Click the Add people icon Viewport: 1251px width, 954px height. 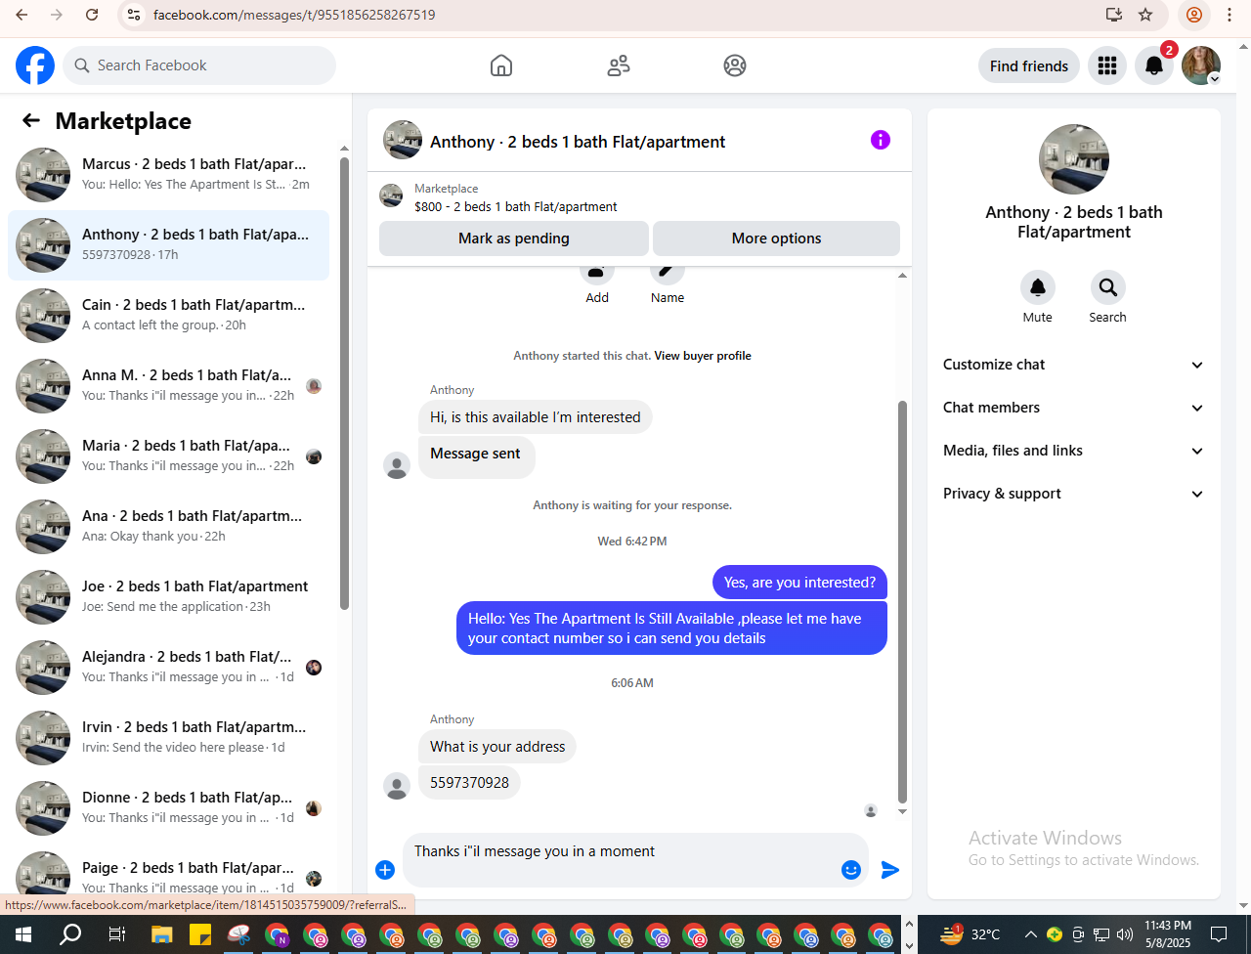click(597, 273)
